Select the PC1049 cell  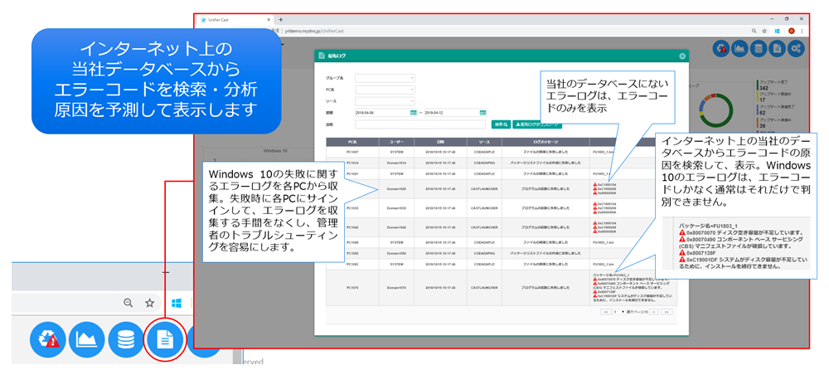(x=352, y=242)
